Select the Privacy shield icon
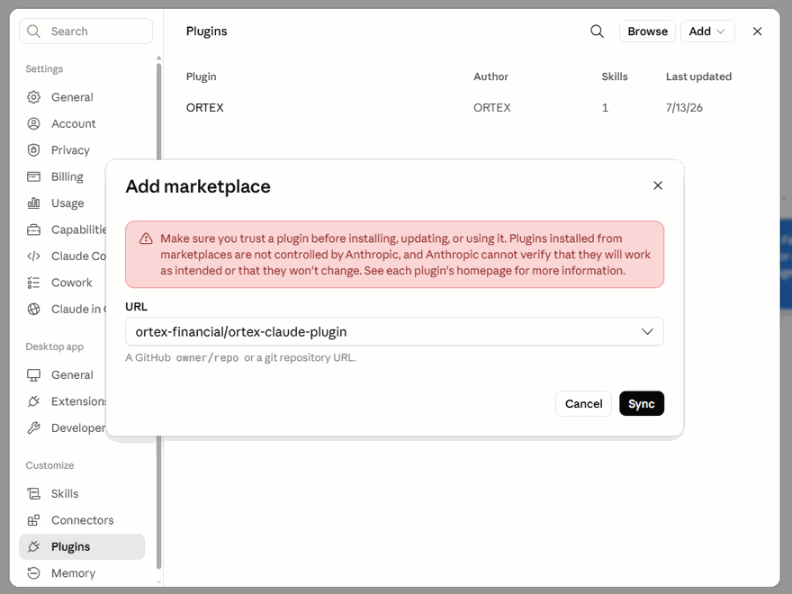 pyautogui.click(x=34, y=150)
